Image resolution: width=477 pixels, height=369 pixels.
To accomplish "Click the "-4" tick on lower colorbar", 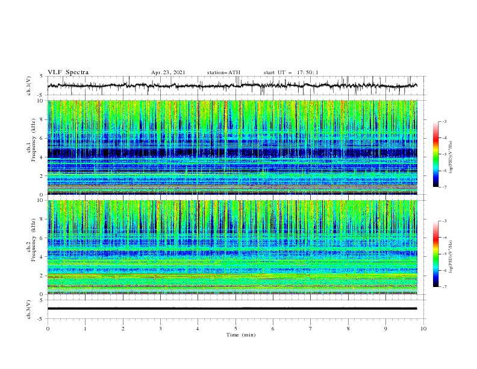I will 444,238.
